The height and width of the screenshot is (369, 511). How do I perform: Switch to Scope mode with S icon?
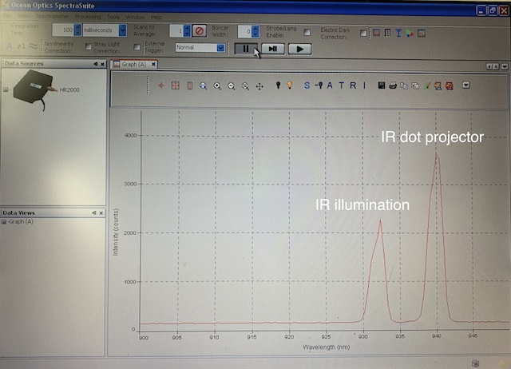307,85
